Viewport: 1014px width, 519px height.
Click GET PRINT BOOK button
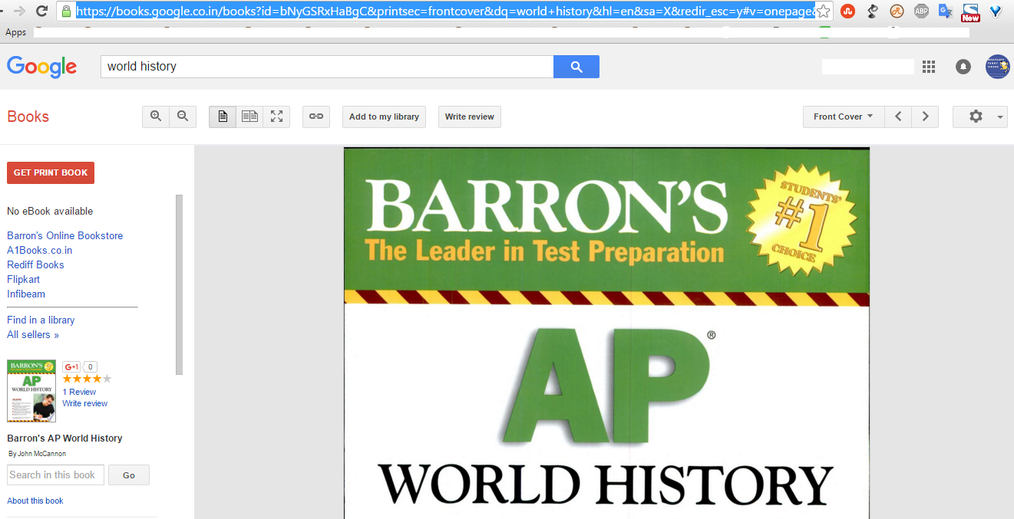click(x=51, y=172)
